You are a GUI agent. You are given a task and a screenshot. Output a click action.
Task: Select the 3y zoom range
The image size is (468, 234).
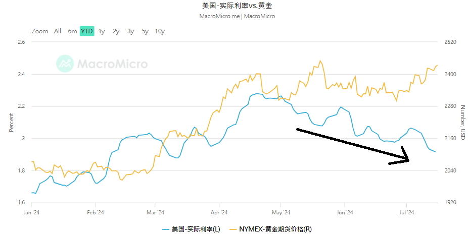coord(130,31)
